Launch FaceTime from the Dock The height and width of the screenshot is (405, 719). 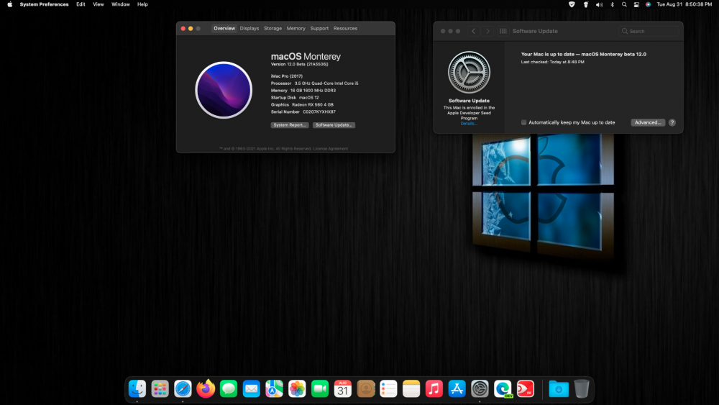tap(320, 389)
